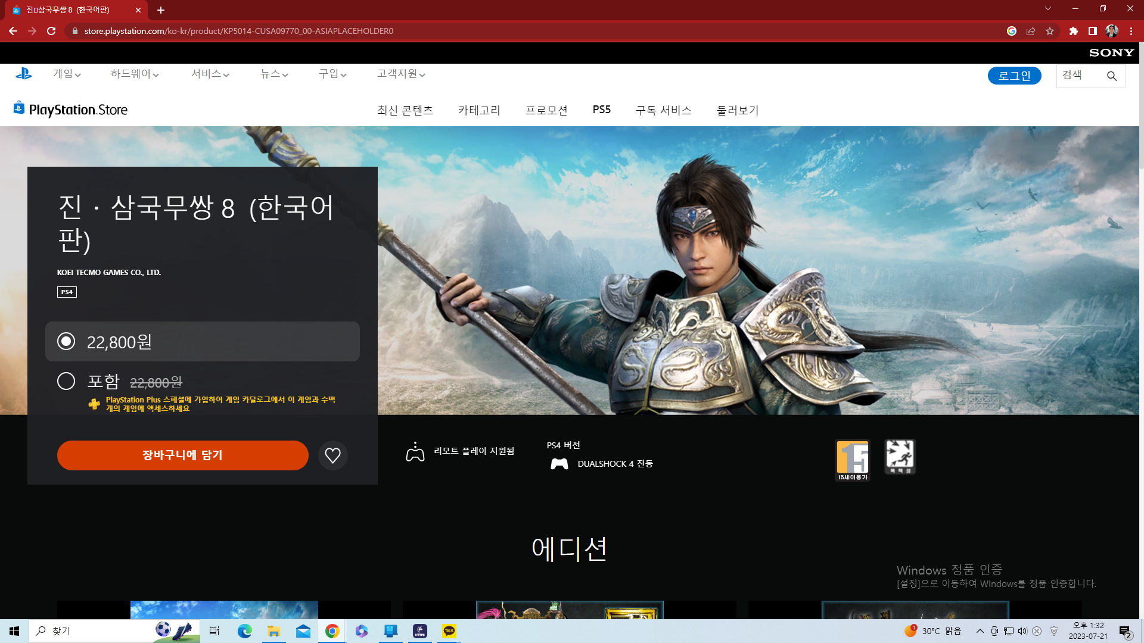
Task: Click the PlayStation Store title link
Action: pos(78,110)
